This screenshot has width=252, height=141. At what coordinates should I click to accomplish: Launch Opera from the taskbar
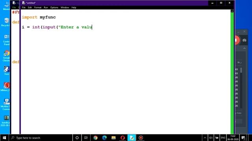coord(122,137)
